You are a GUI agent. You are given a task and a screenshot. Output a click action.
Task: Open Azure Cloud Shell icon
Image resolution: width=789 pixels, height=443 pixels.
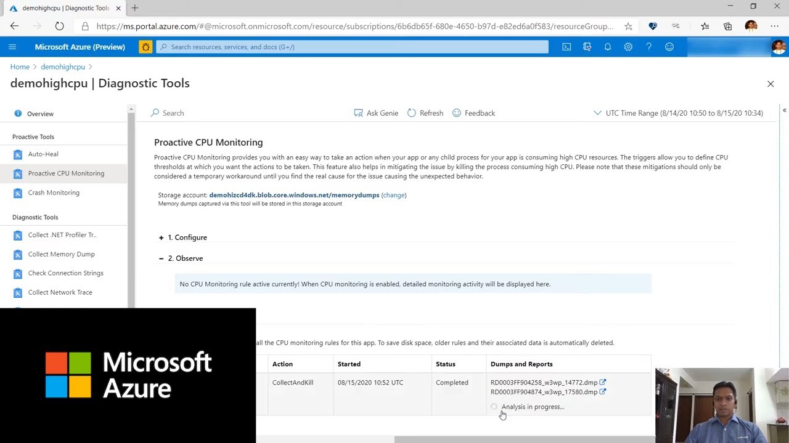pyautogui.click(x=566, y=47)
